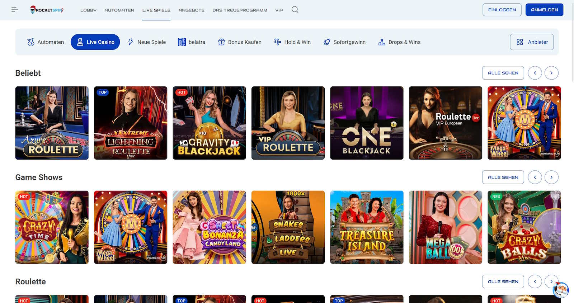Viewport: 574px width, 303px height.
Task: Open the Santa chat support icon
Action: 560,290
